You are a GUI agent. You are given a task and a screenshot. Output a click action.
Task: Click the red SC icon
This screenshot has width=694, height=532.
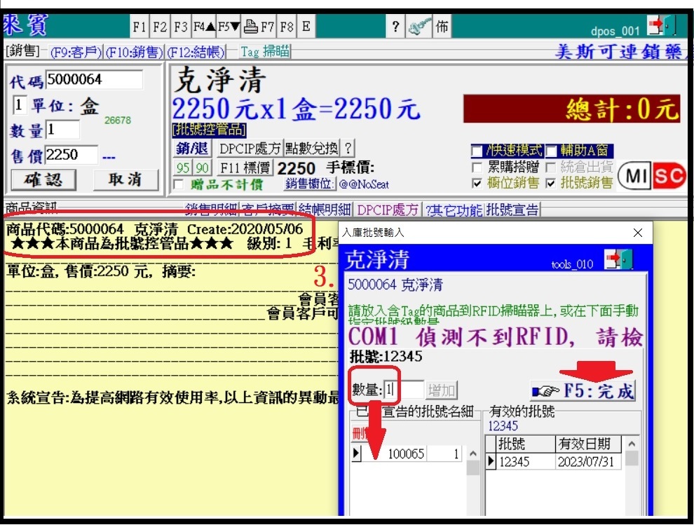pyautogui.click(x=669, y=176)
